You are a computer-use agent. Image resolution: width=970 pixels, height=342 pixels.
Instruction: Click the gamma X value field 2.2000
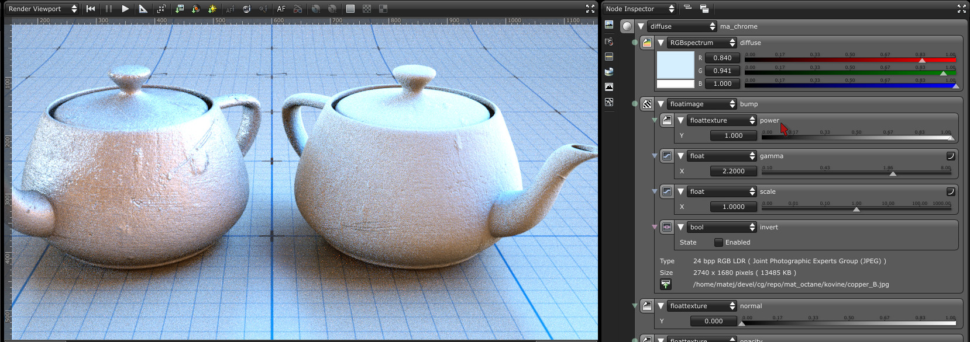(734, 171)
